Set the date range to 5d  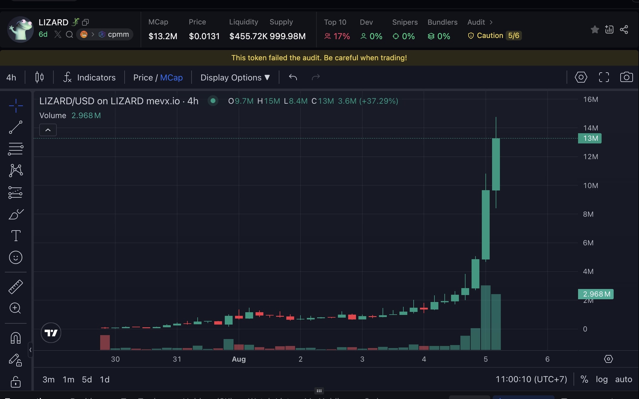[87, 379]
